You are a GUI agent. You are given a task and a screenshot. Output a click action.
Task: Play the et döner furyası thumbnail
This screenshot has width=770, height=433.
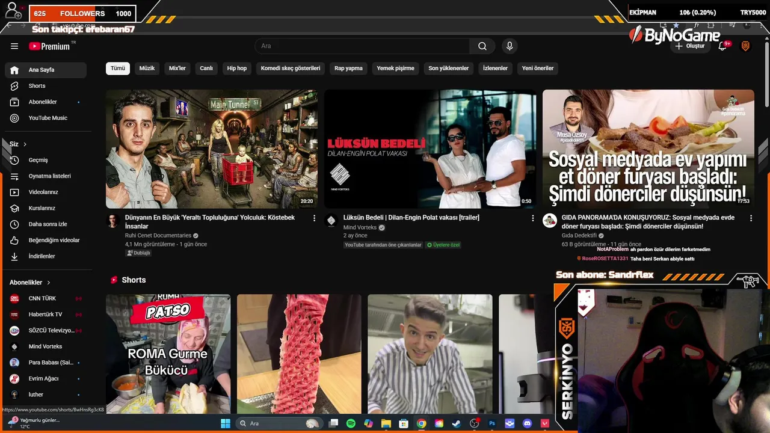[648, 149]
